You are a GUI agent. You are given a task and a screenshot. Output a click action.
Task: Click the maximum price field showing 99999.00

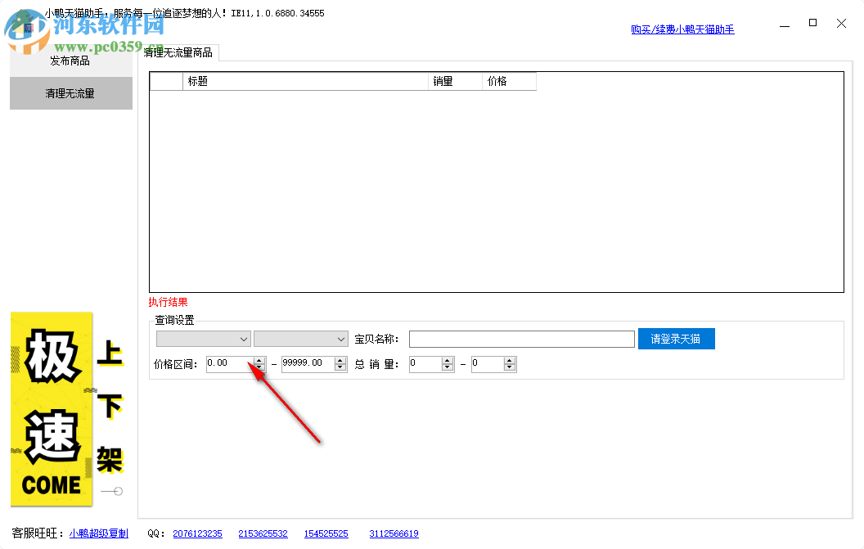[x=308, y=364]
